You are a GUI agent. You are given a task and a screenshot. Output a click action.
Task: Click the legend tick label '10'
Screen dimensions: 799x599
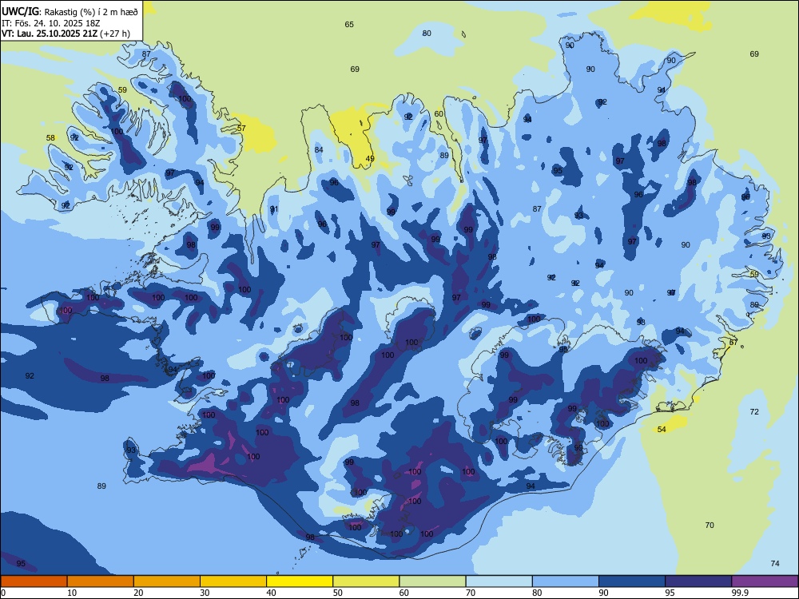click(72, 593)
